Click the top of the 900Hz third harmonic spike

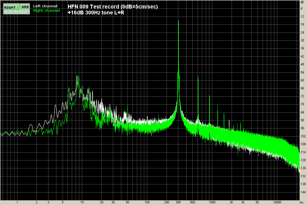(x=210, y=96)
